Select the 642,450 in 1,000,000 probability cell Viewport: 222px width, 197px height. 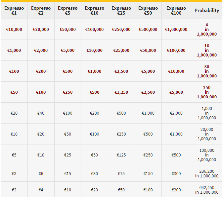tap(206, 190)
